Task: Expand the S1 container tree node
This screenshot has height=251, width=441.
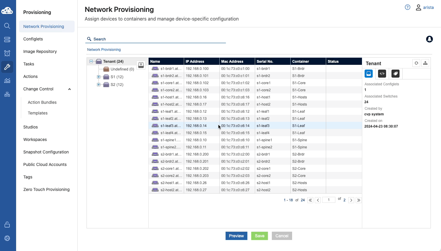Action: (98, 77)
